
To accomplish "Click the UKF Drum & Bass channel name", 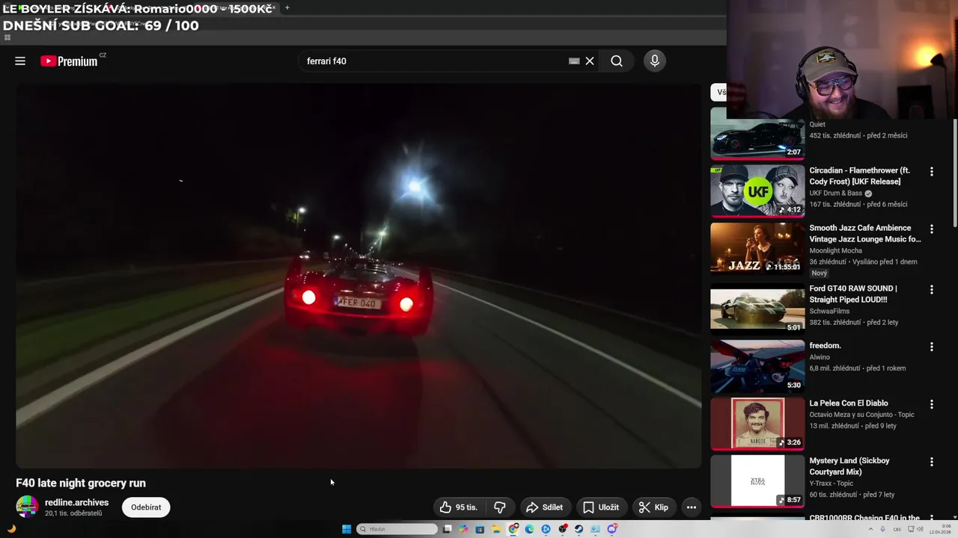I will [835, 194].
